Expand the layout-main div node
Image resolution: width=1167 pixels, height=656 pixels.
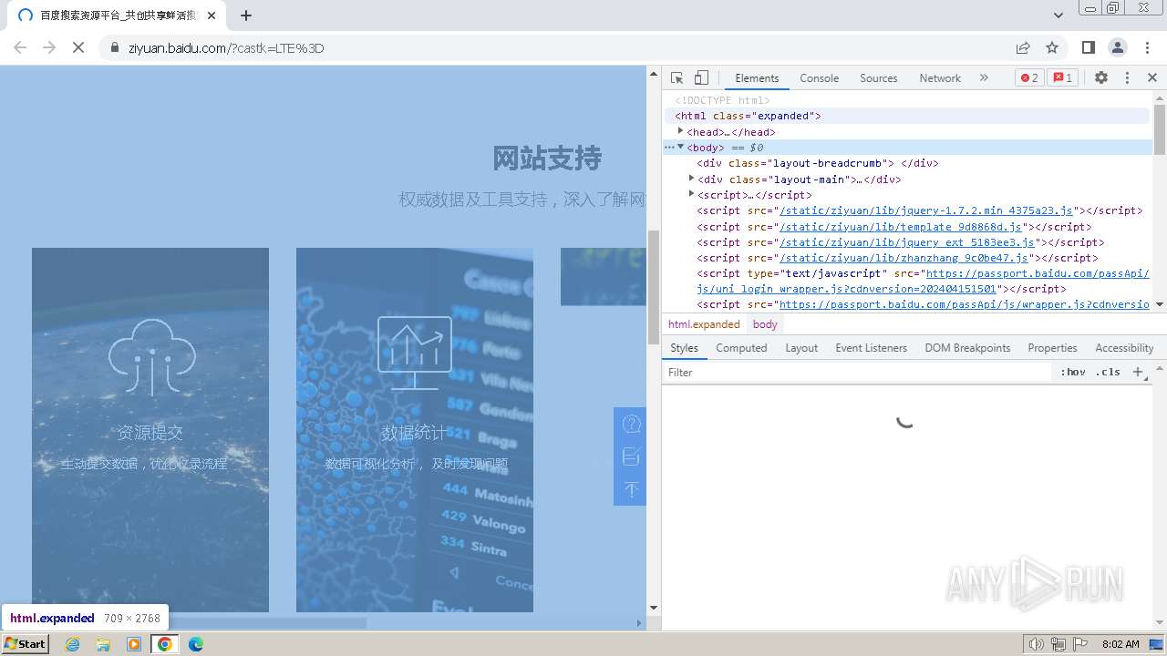[691, 179]
